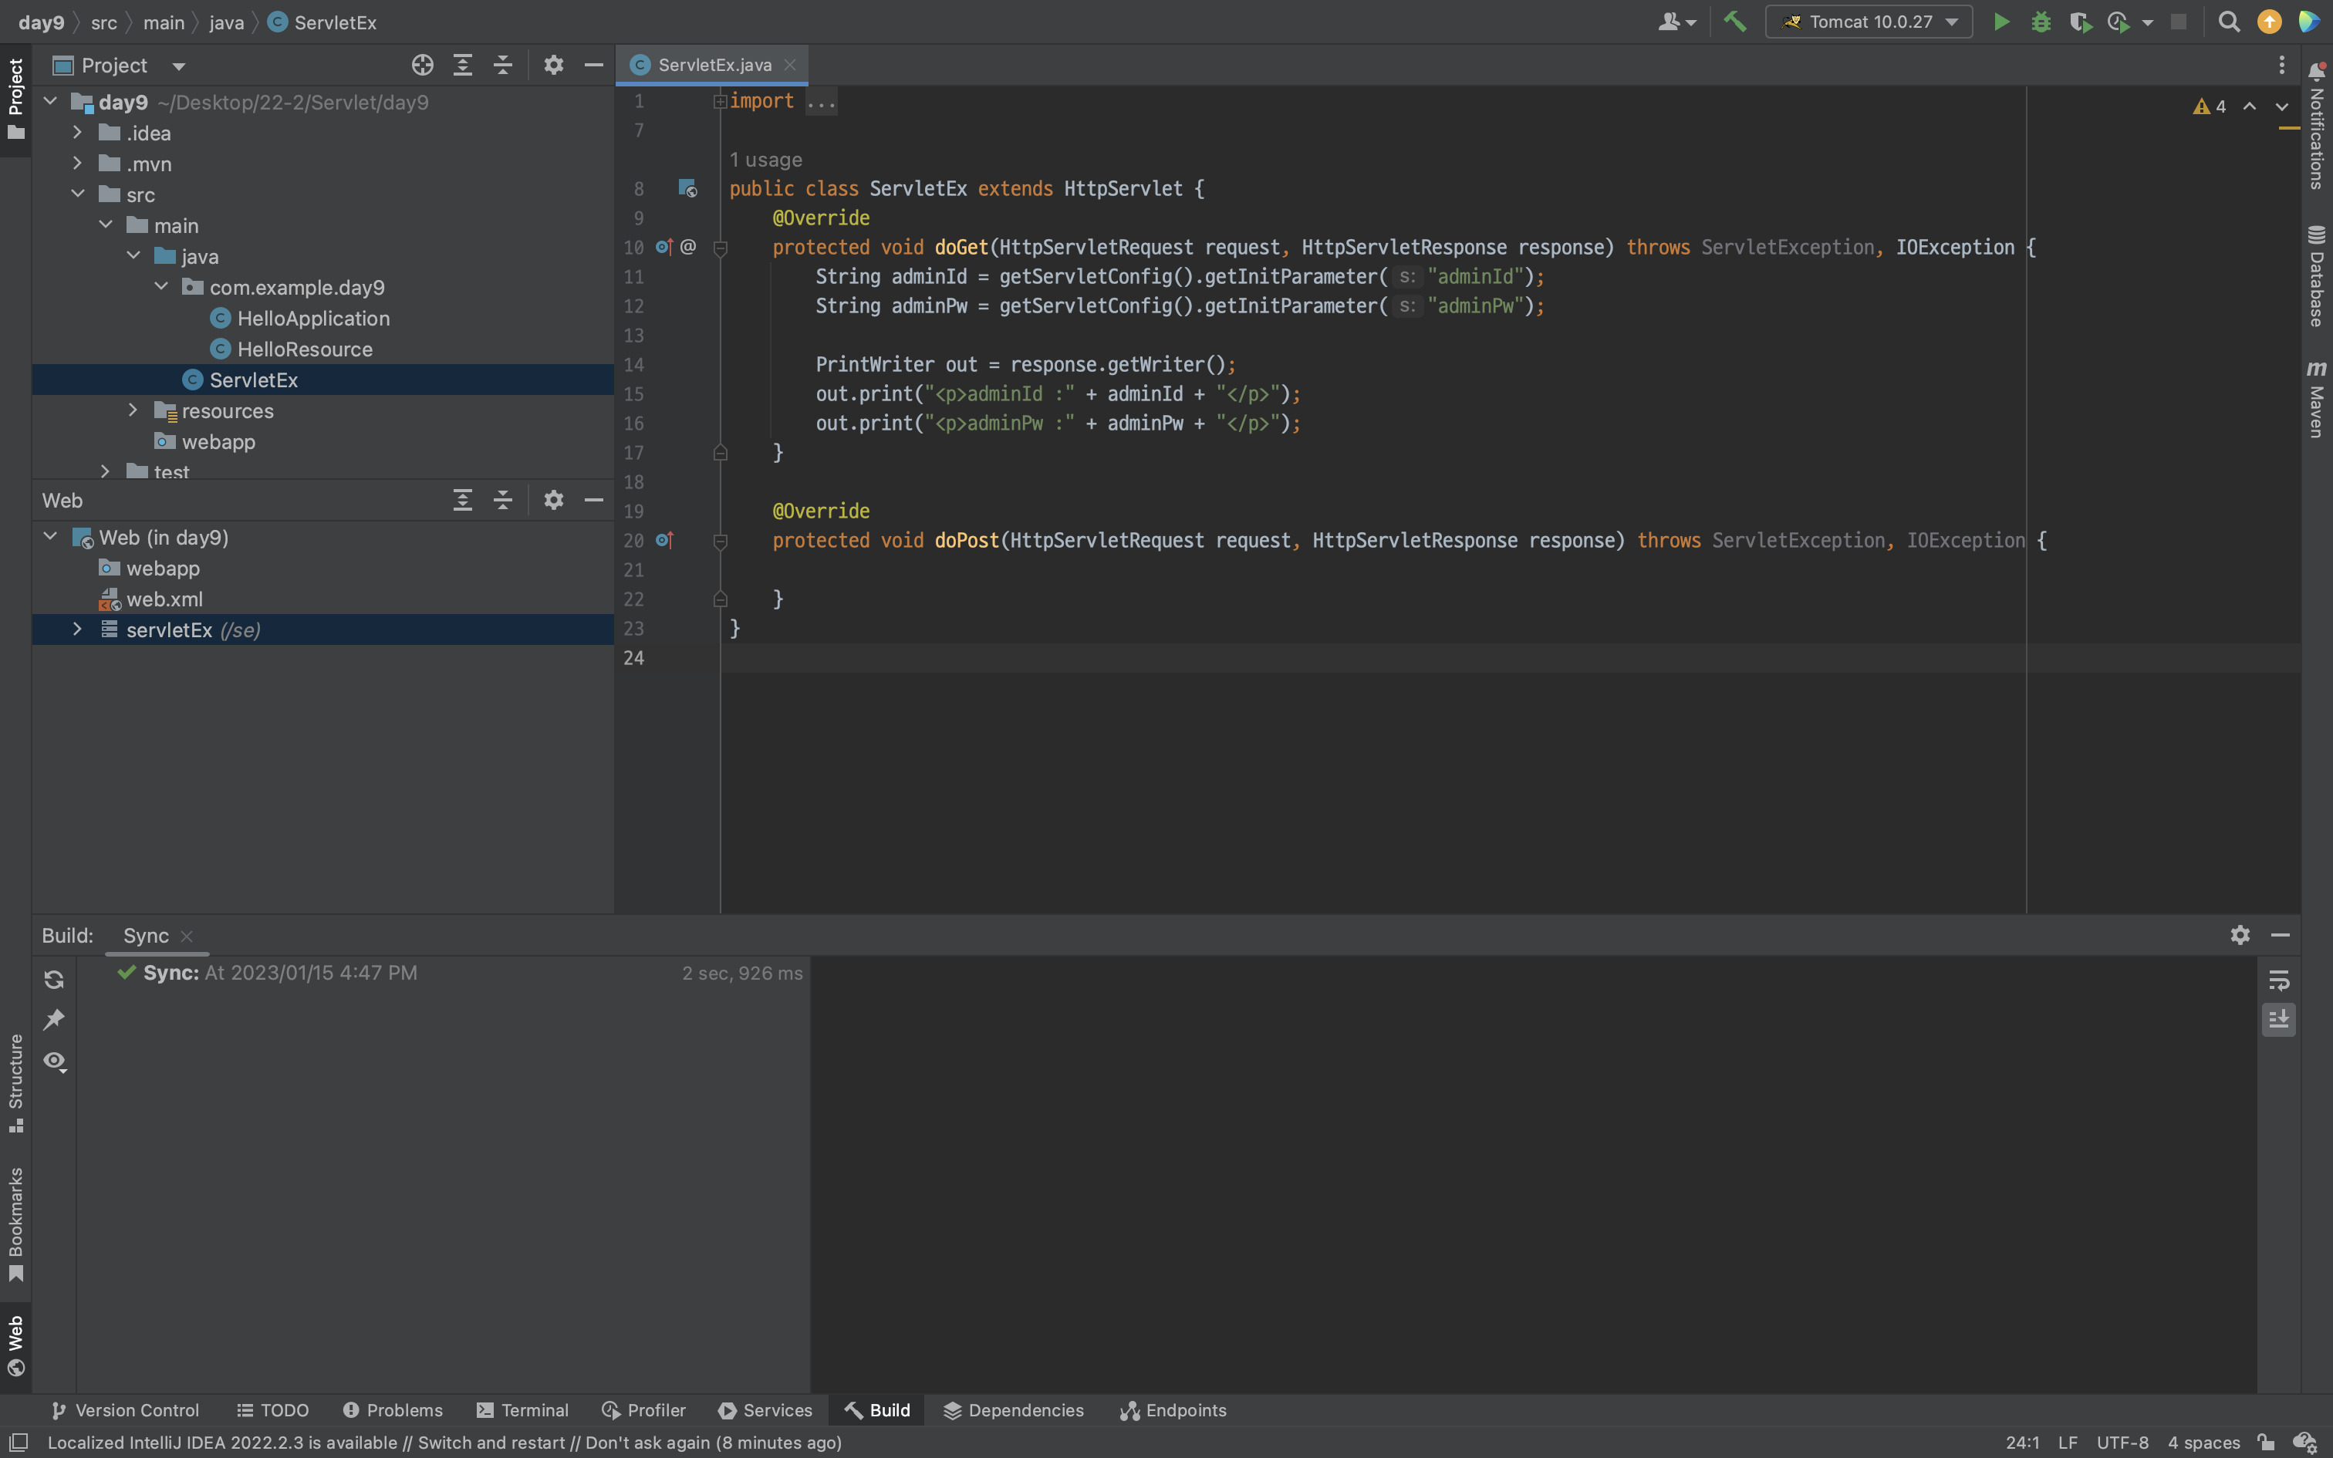Open the Terminal tool window tab
Viewport: 2333px width, 1458px height.
point(522,1410)
